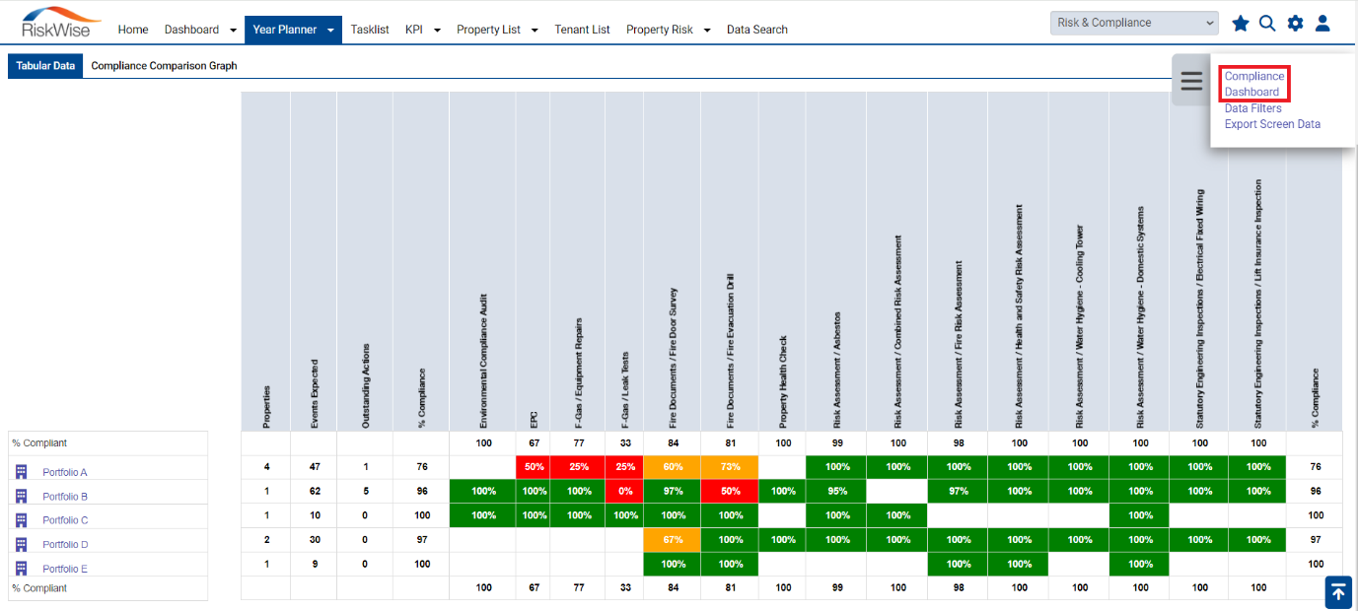Open the search magnifier icon
The height and width of the screenshot is (611, 1358).
[x=1267, y=23]
